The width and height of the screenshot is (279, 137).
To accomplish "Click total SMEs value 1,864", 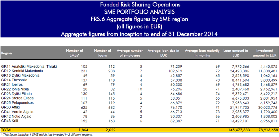I will [83, 130].
